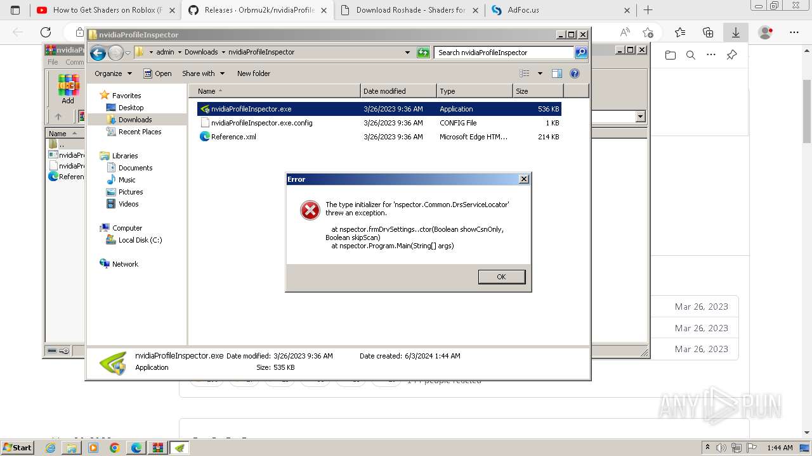
Task: Go back with the Explorer back arrow
Action: (98, 53)
